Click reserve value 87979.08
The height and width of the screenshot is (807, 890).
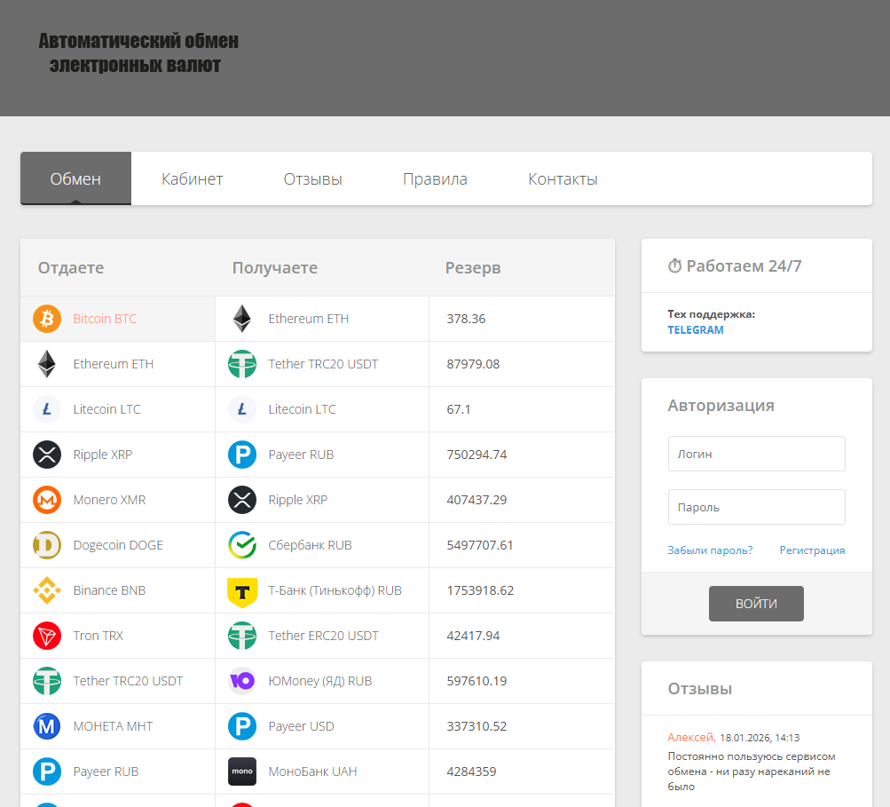click(x=473, y=364)
